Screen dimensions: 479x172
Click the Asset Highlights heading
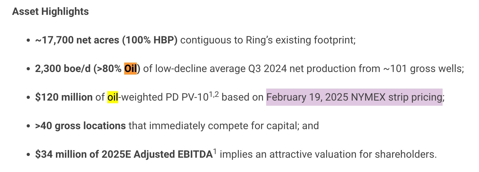pyautogui.click(x=50, y=11)
